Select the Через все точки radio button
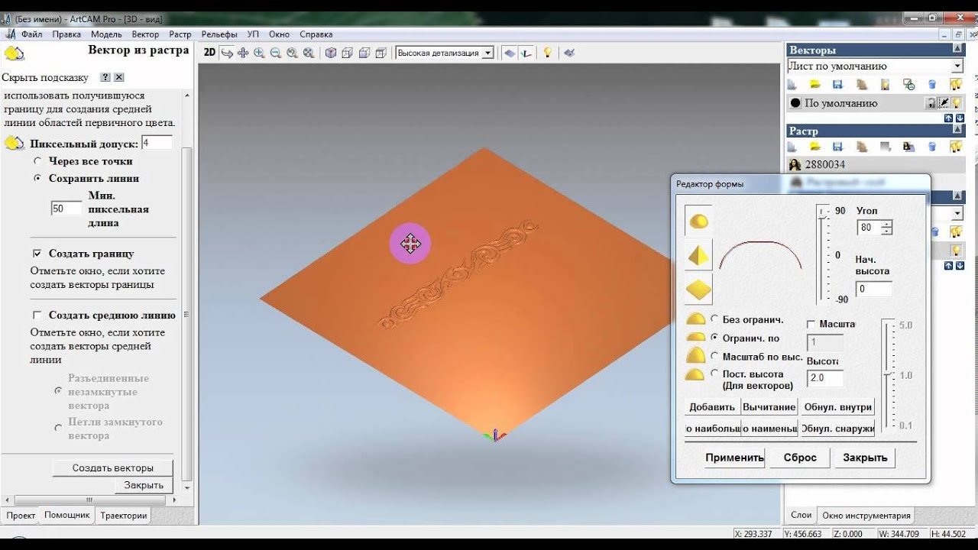The height and width of the screenshot is (550, 978). pyautogui.click(x=37, y=161)
